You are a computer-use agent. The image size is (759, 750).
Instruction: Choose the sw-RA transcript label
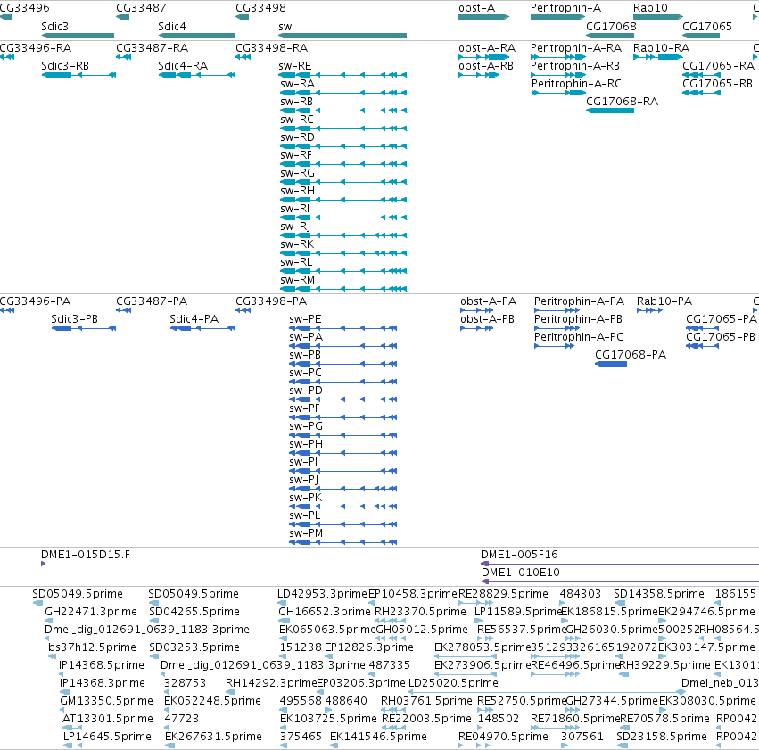[297, 84]
